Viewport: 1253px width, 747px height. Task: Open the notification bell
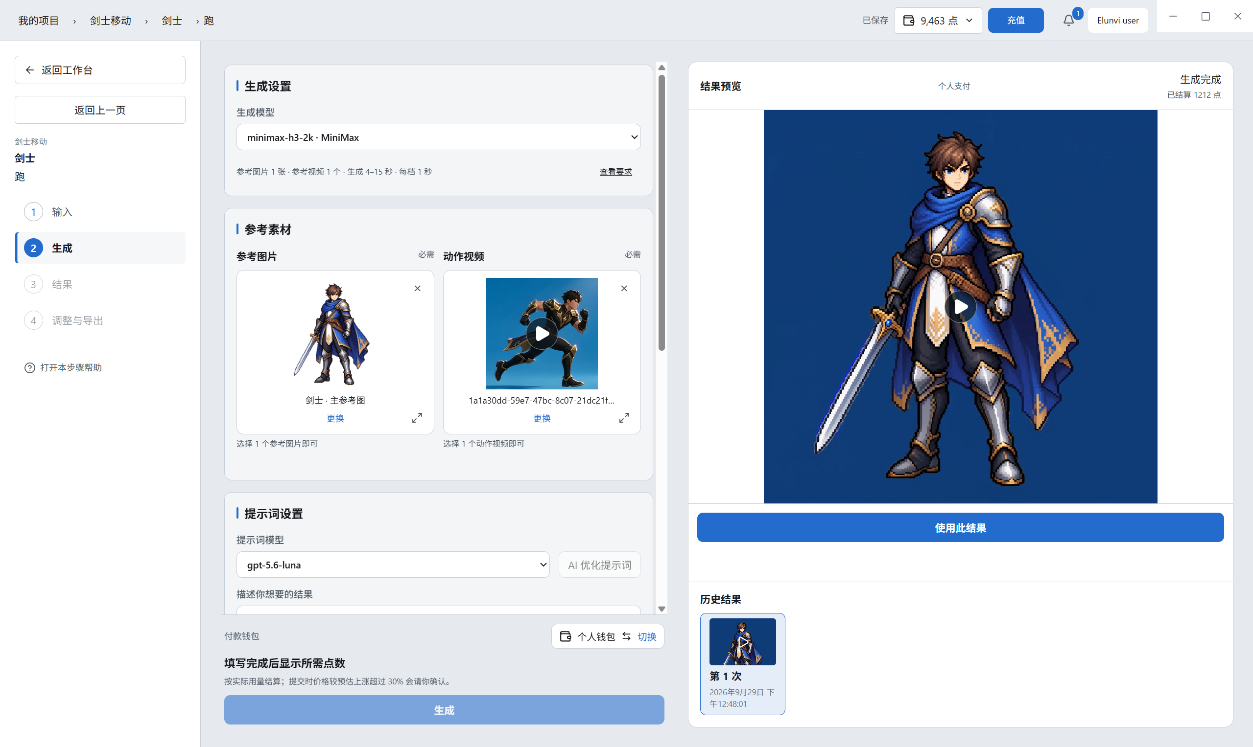pos(1068,21)
